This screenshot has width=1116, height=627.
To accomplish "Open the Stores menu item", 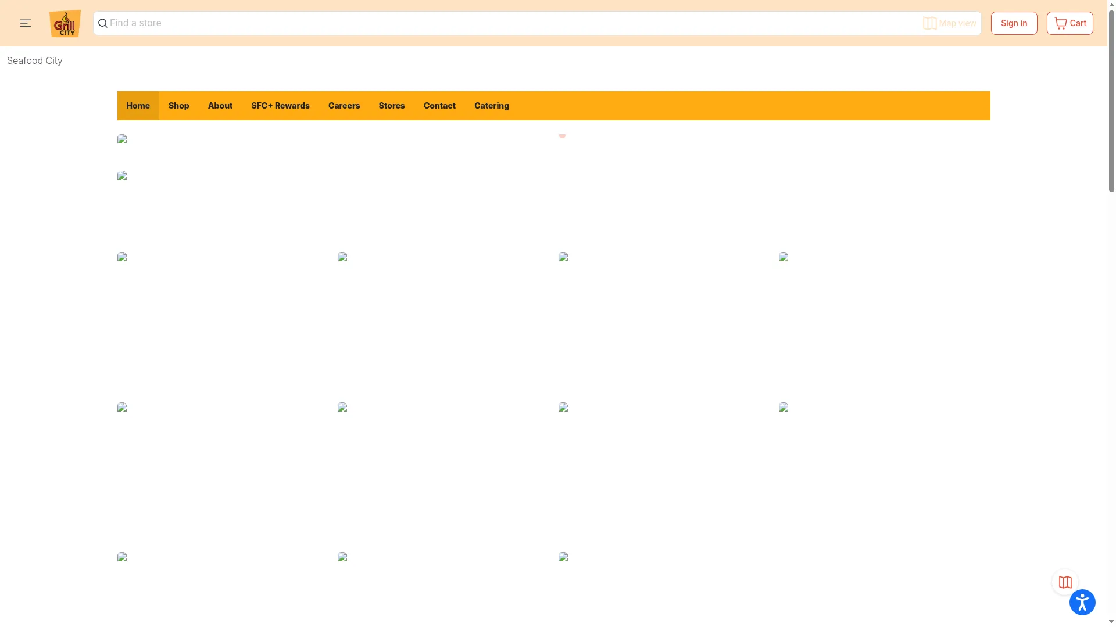I will (x=392, y=106).
